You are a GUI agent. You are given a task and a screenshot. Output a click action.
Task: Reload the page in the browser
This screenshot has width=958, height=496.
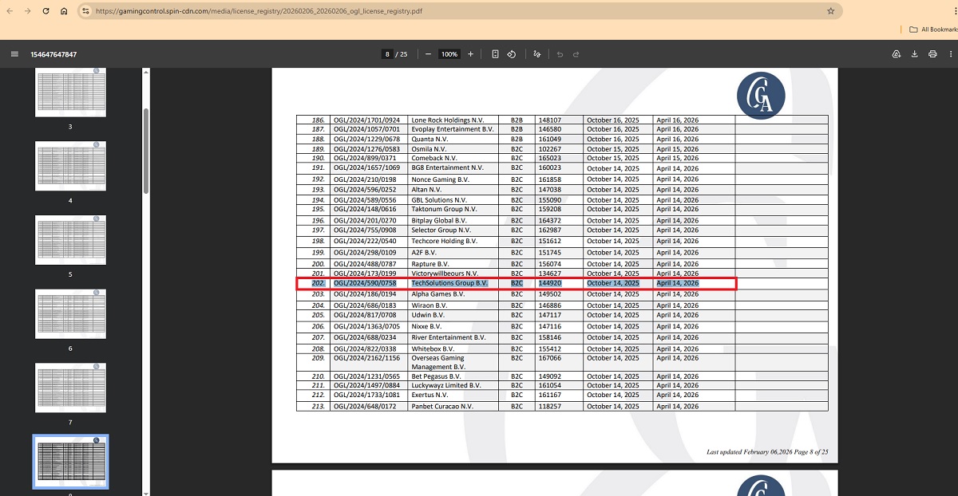point(46,11)
